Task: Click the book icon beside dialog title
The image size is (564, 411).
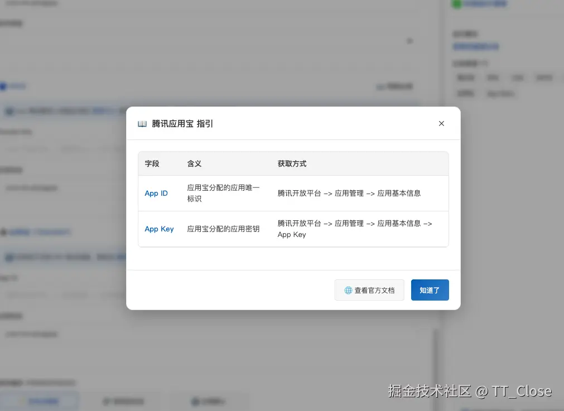Action: click(x=142, y=124)
